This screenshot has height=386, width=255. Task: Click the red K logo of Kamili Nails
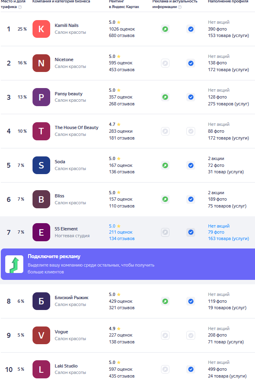point(41,29)
